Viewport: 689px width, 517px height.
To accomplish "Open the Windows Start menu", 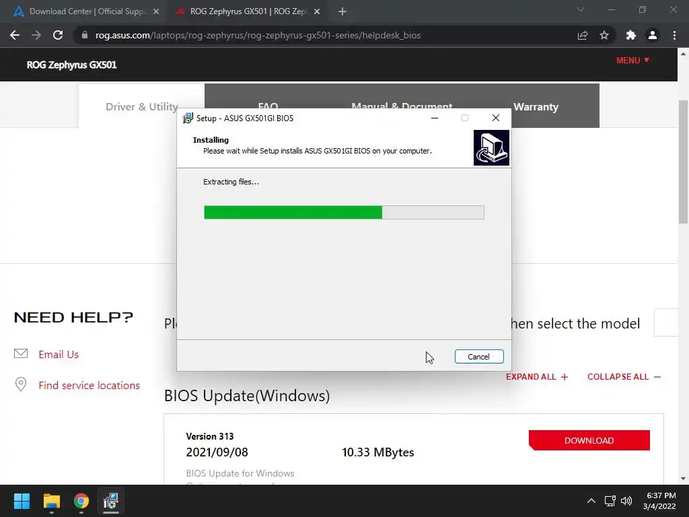I will click(22, 501).
